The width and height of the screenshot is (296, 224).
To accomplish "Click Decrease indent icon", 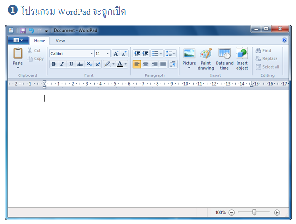I will [137, 54].
